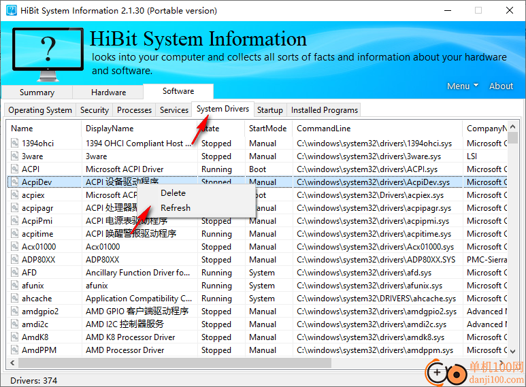Open the Installed Programs sub-tab
Viewport: 526px width, 387px height.
(325, 110)
